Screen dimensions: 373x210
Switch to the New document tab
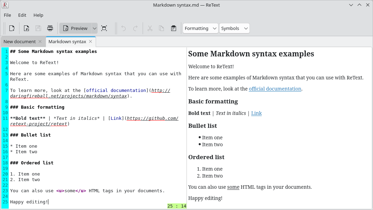tap(19, 41)
